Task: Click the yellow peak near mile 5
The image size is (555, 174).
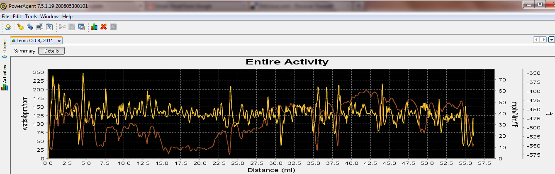Action: point(83,74)
